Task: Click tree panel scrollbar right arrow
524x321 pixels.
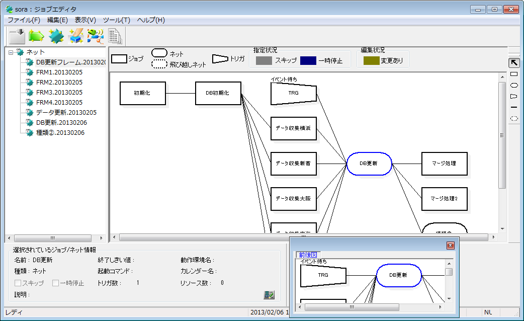Action: pos(101,238)
